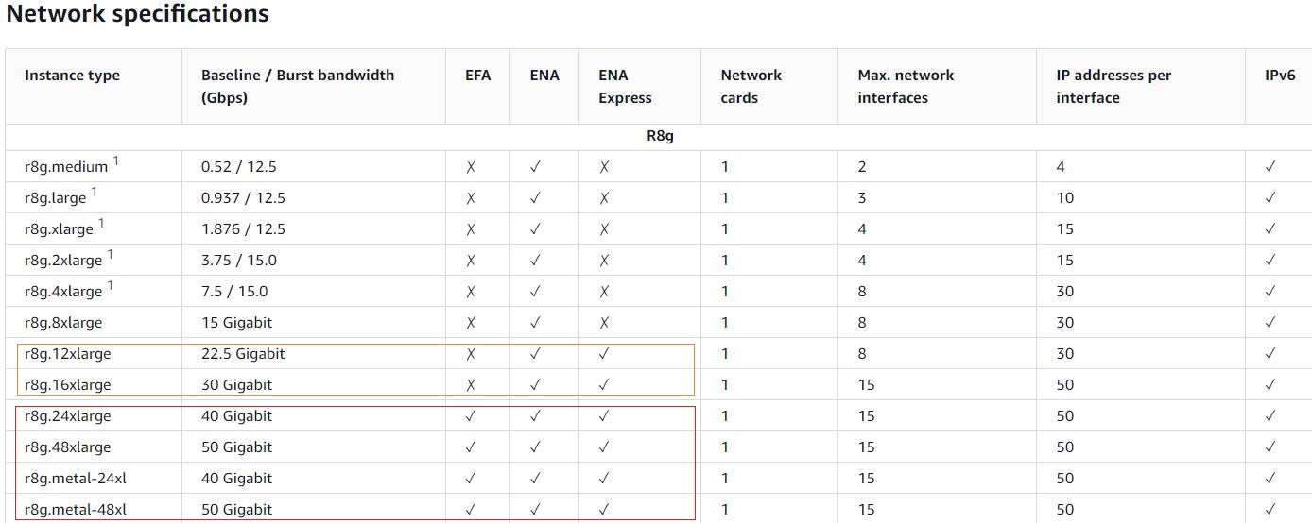Screen dimensions: 1312x523
Task: Click the R8g group heading row
Action: coord(659,137)
